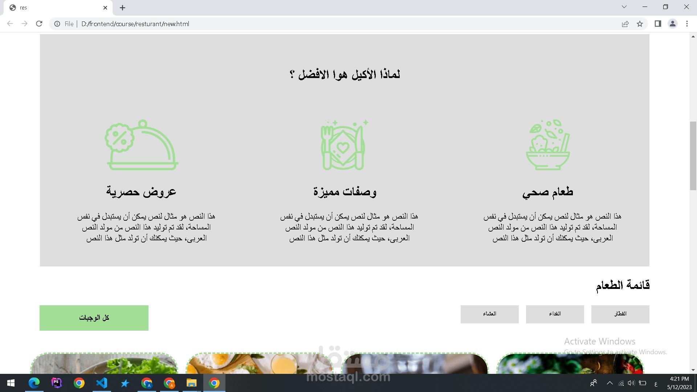Screen dimensions: 697x392
Task: Open Visual Studio Code from taskbar
Action: [x=102, y=383]
